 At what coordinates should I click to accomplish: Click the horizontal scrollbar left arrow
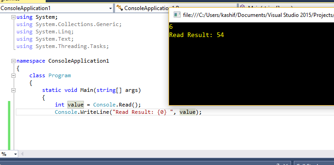tap(22, 154)
